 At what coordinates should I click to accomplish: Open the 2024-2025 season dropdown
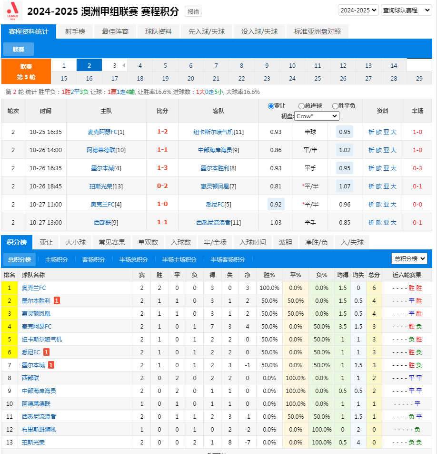click(x=358, y=10)
